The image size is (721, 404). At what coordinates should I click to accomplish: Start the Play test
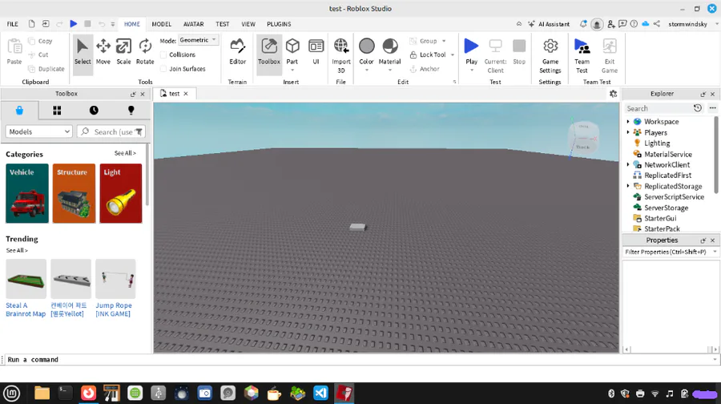click(471, 50)
